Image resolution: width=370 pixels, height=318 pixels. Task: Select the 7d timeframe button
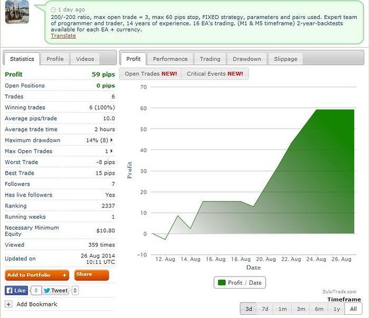tap(265, 309)
